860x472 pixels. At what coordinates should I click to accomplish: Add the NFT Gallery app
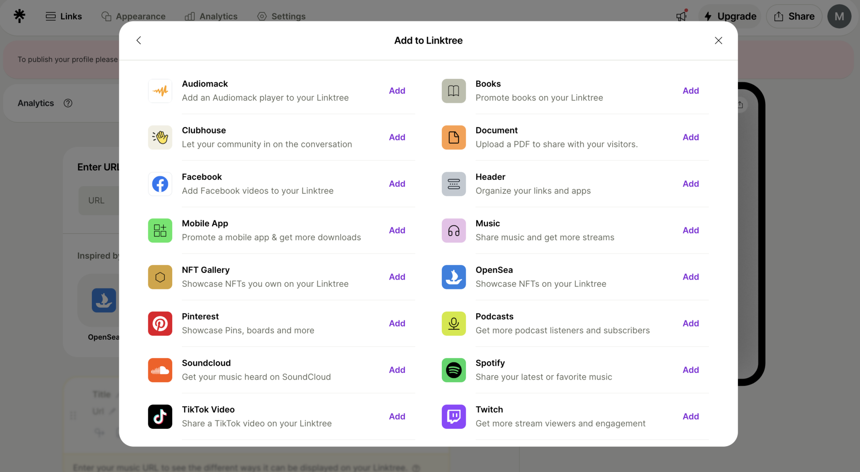(x=397, y=277)
